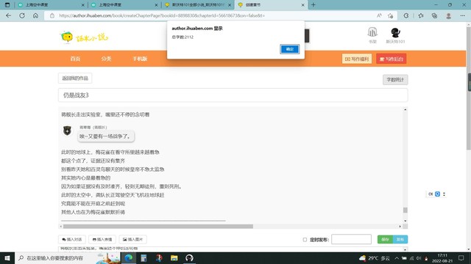
Task: Open the tab actions menu dropdown
Action: [7, 5]
